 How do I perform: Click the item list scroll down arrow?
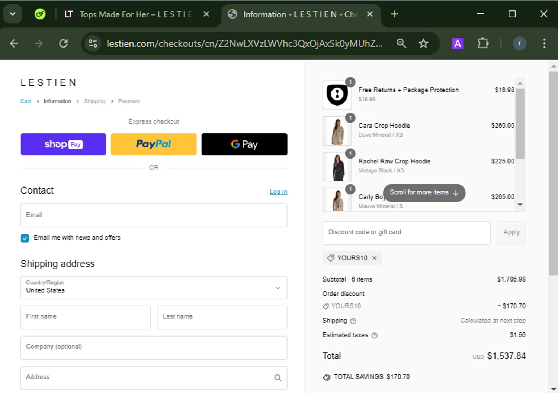point(520,205)
